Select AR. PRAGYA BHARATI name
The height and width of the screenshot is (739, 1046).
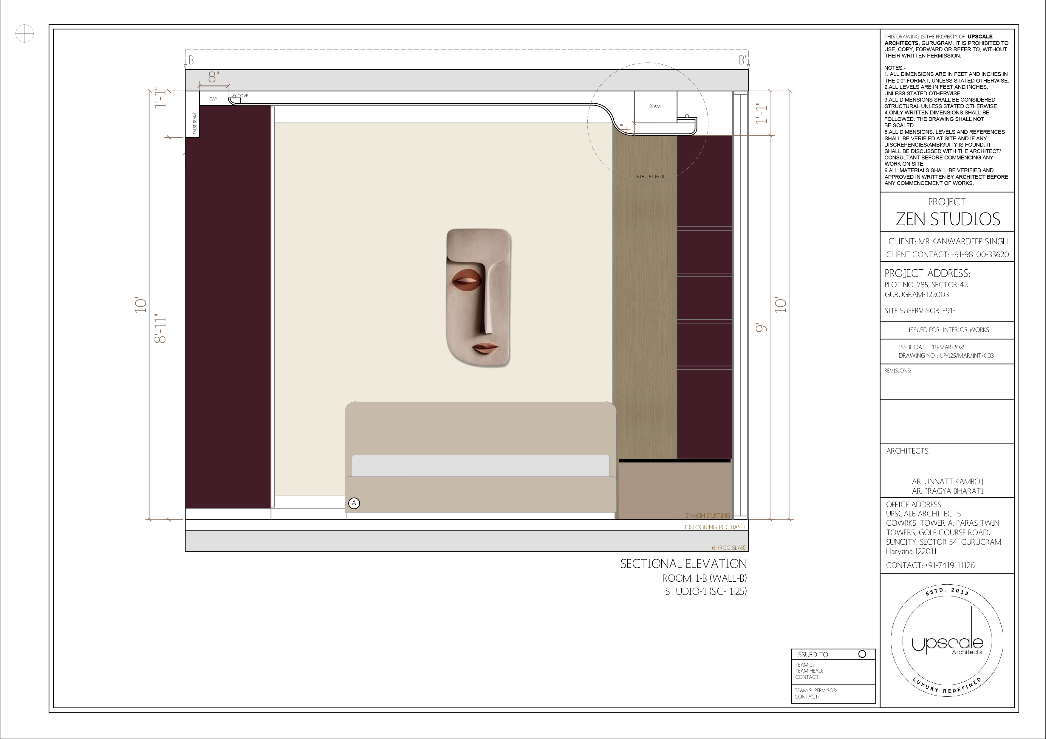[x=948, y=491]
